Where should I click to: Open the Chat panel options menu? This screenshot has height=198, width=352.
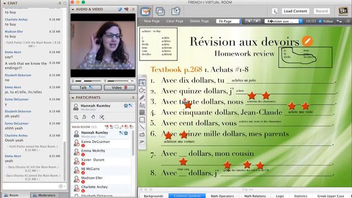click(x=59, y=3)
